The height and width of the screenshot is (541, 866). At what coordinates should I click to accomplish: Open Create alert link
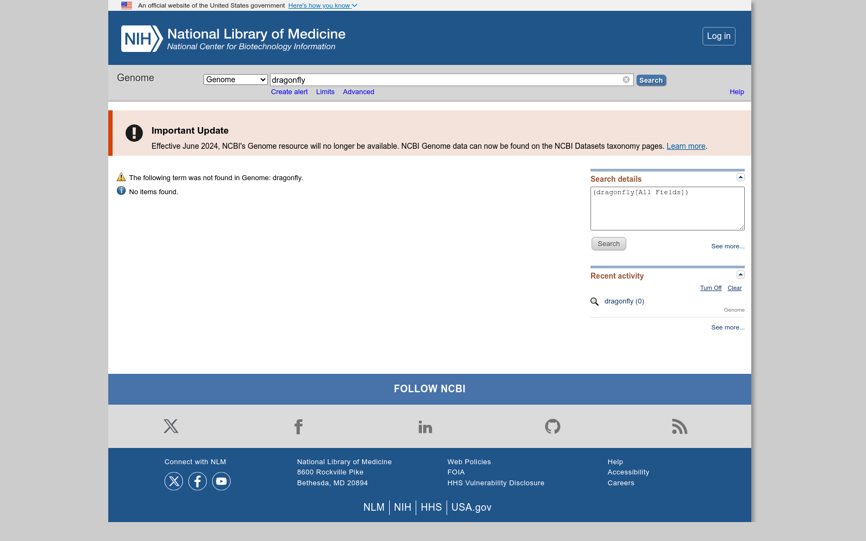coord(290,92)
